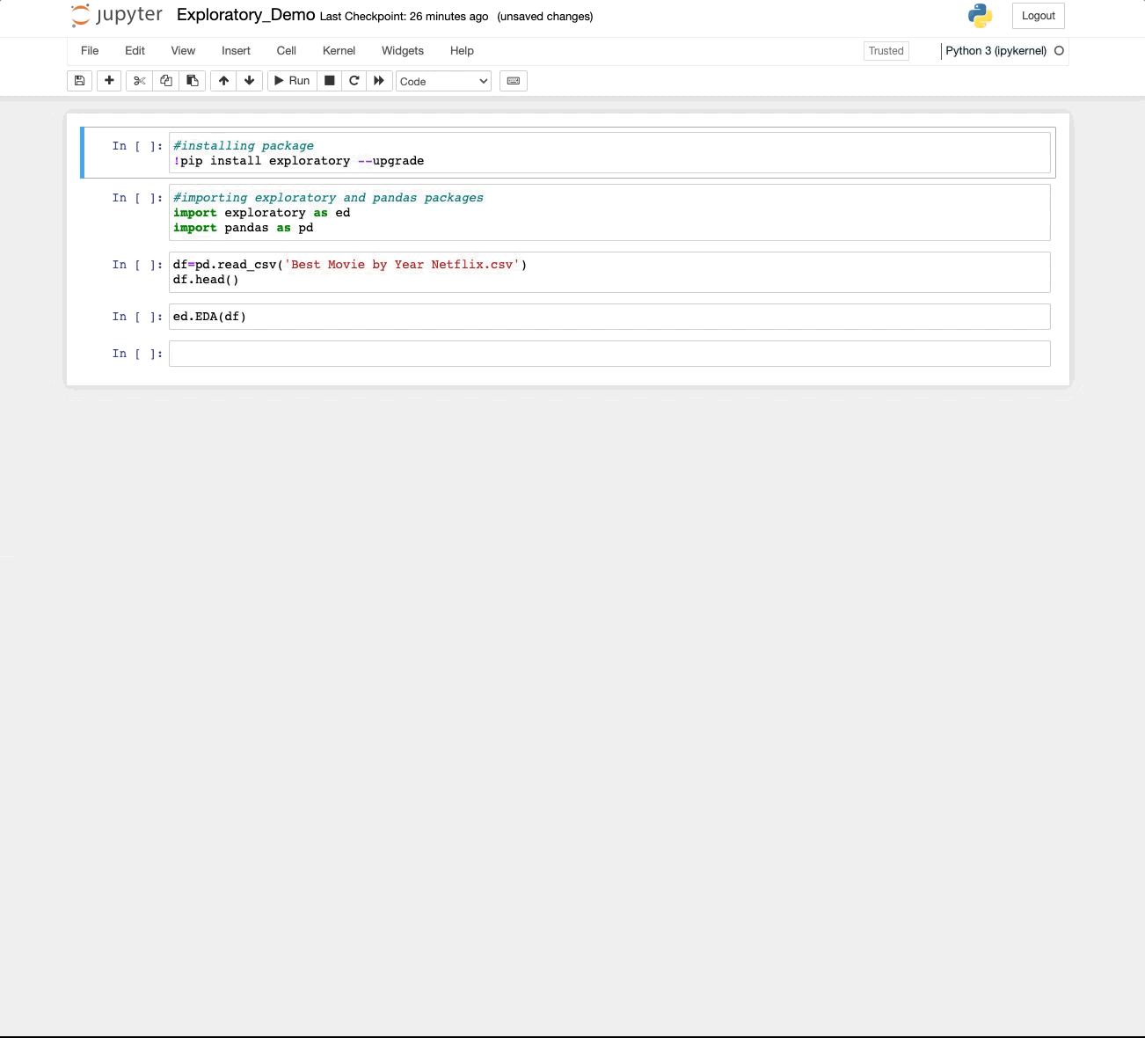Rename the notebook title Exploratory_Demo
Image resolution: width=1145 pixels, height=1038 pixels.
click(x=246, y=15)
